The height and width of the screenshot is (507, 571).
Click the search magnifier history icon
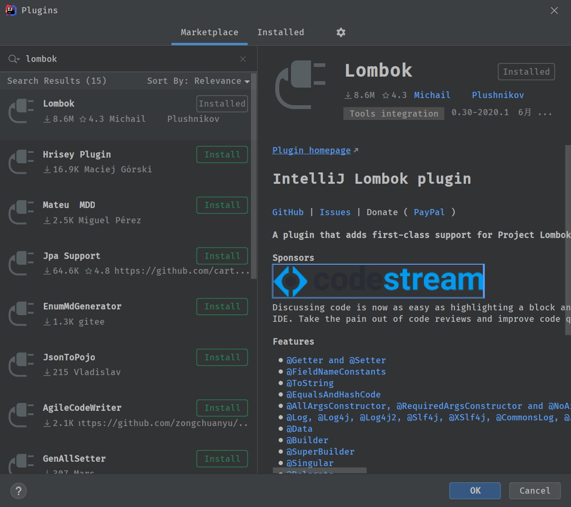tap(13, 59)
